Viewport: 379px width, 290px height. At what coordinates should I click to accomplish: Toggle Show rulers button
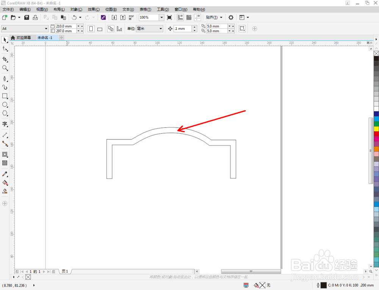click(x=180, y=17)
